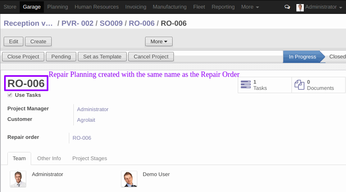Go to Human Resources menu
Viewport: 346px width, 192px height.
[96, 7]
